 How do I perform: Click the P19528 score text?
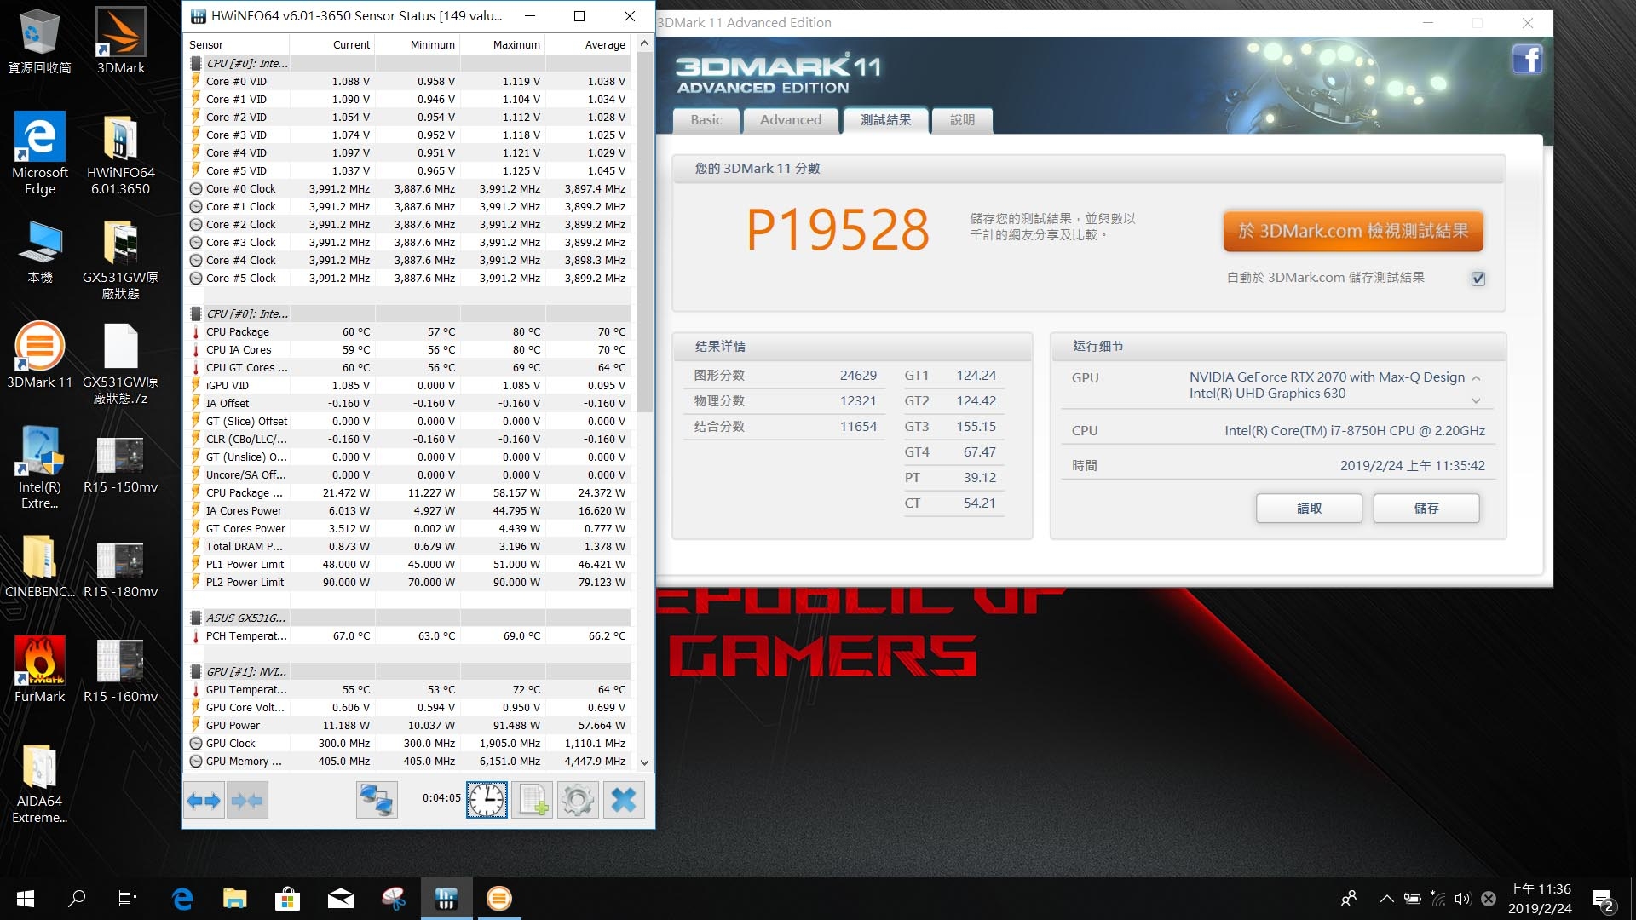coord(838,230)
